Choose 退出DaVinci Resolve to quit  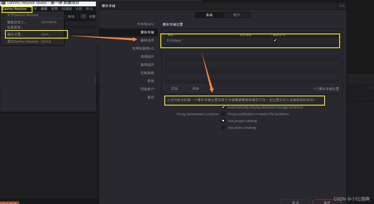[32, 41]
